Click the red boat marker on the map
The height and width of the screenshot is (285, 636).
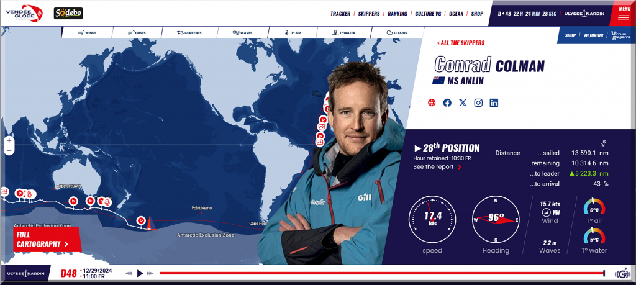150,222
